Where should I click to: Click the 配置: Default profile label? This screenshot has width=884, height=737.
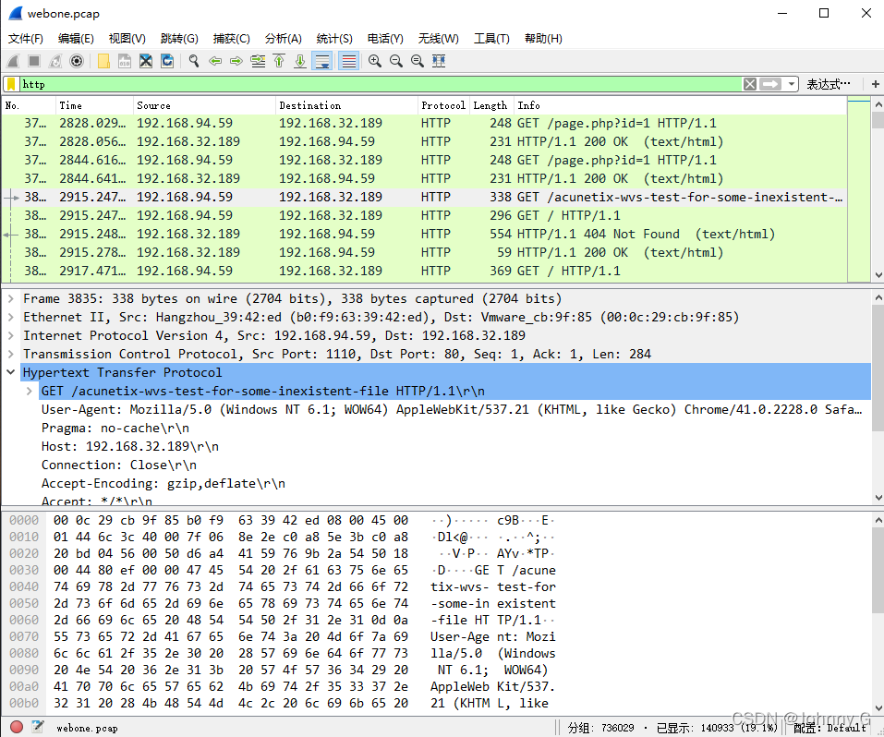point(830,728)
